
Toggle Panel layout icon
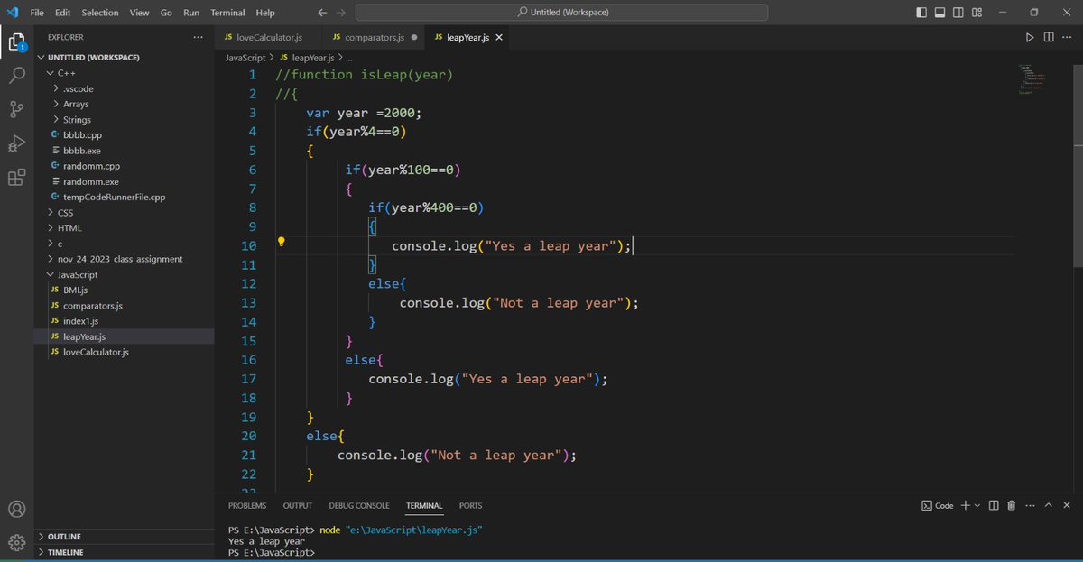(x=940, y=13)
